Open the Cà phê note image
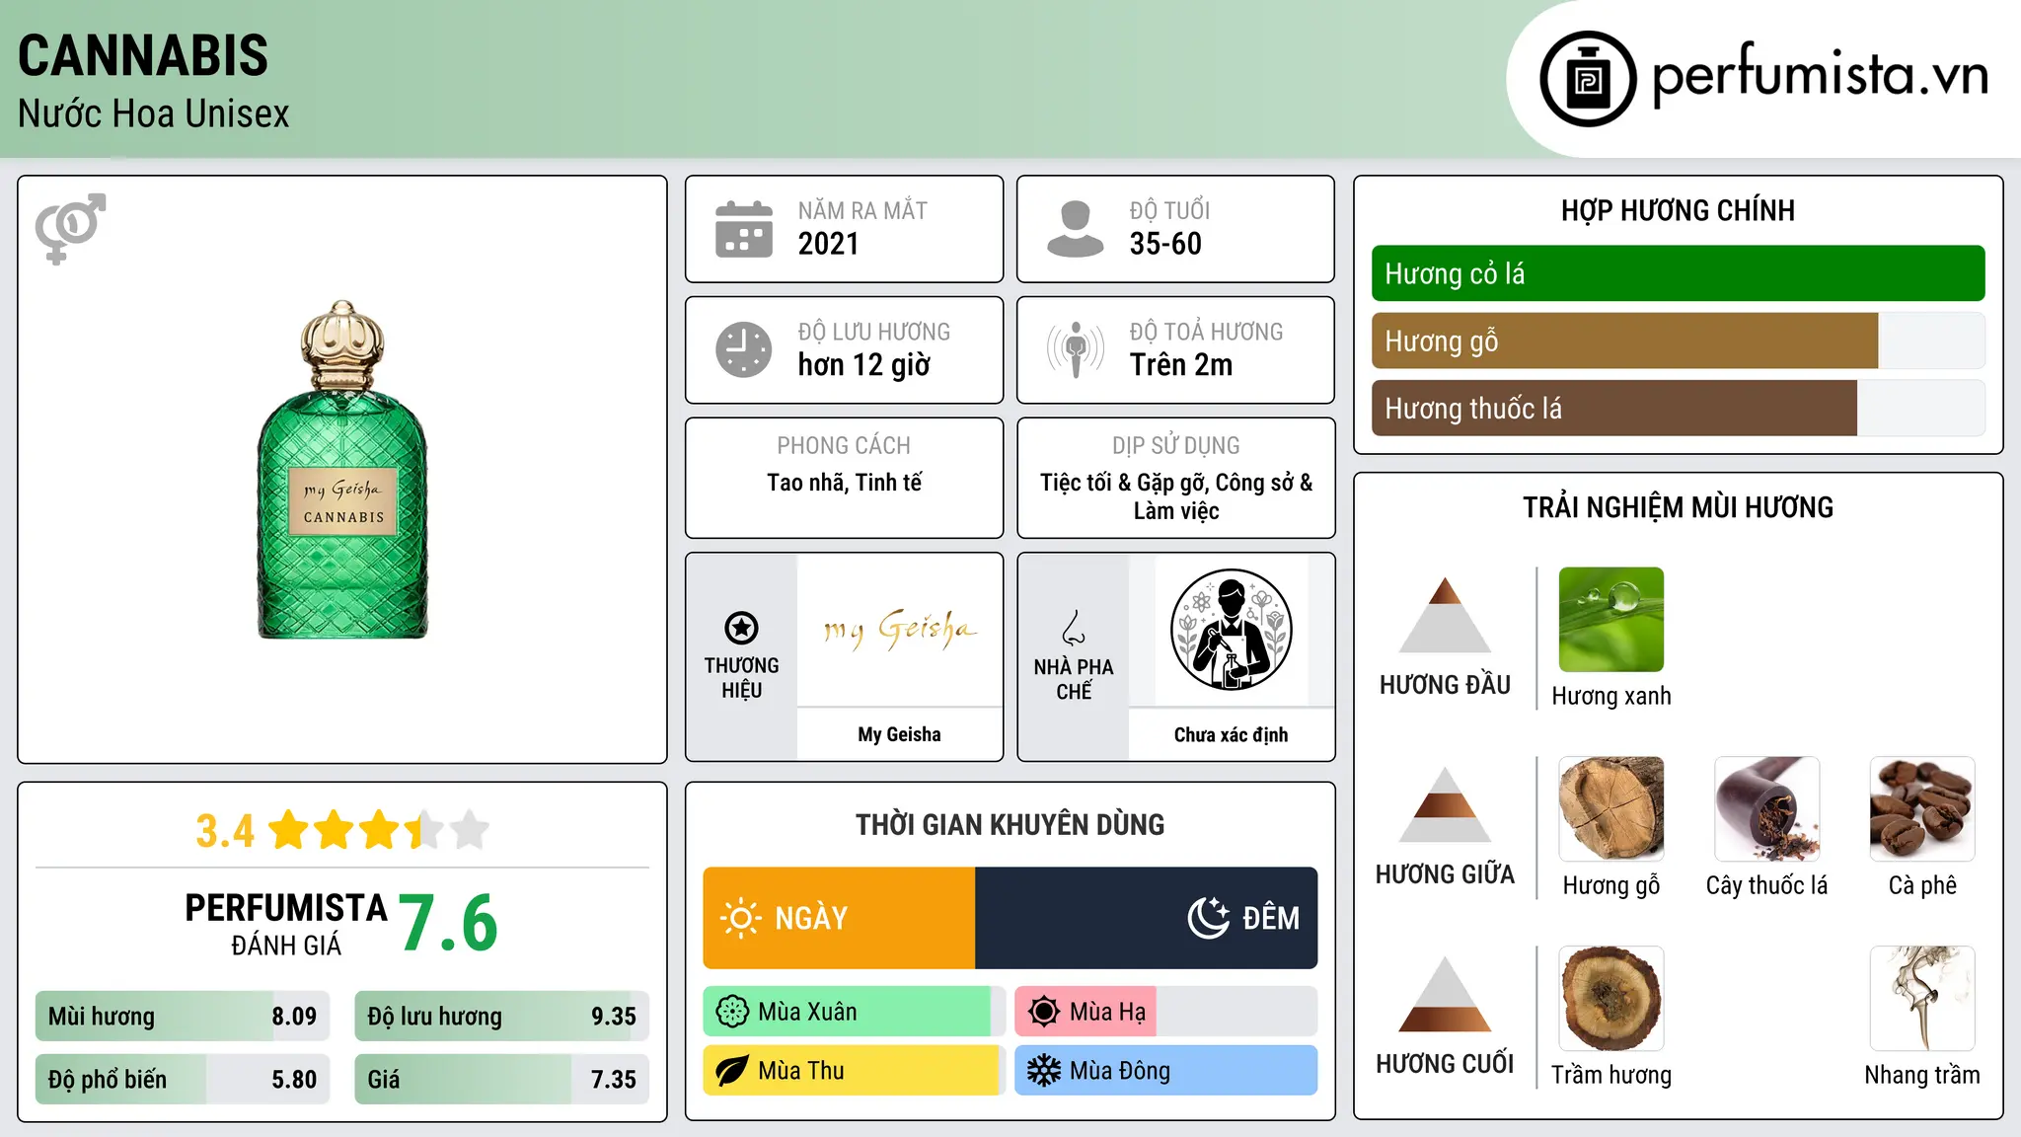 tap(1922, 809)
